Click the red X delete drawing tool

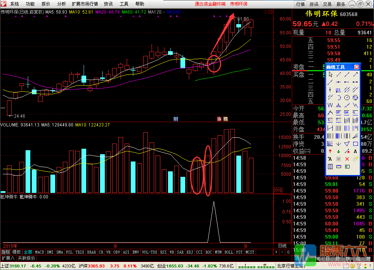click(x=347, y=159)
